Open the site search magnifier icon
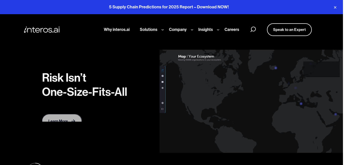This screenshot has height=165, width=346. point(253,29)
